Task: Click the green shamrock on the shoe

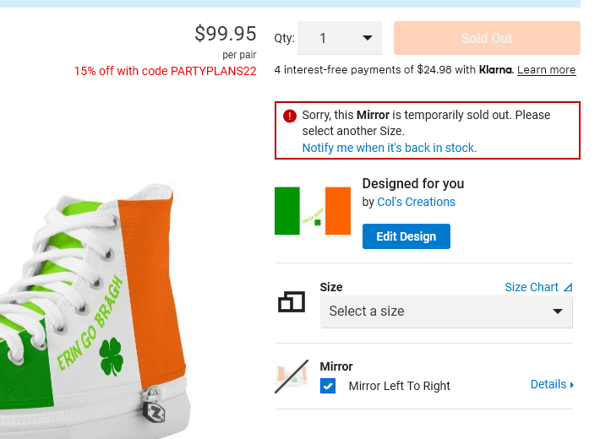Action: pyautogui.click(x=112, y=357)
